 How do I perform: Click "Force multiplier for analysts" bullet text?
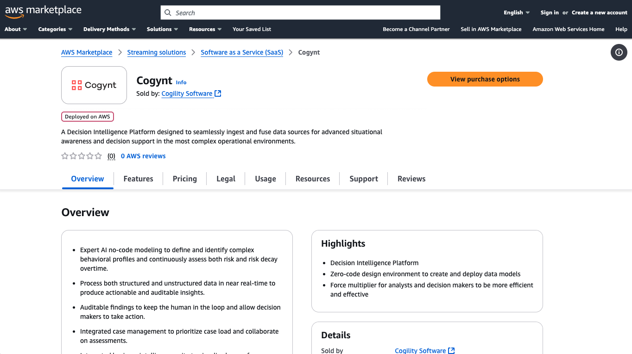(432, 290)
